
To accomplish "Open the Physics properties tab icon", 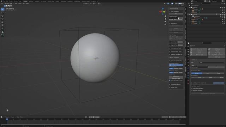I will (188, 73).
